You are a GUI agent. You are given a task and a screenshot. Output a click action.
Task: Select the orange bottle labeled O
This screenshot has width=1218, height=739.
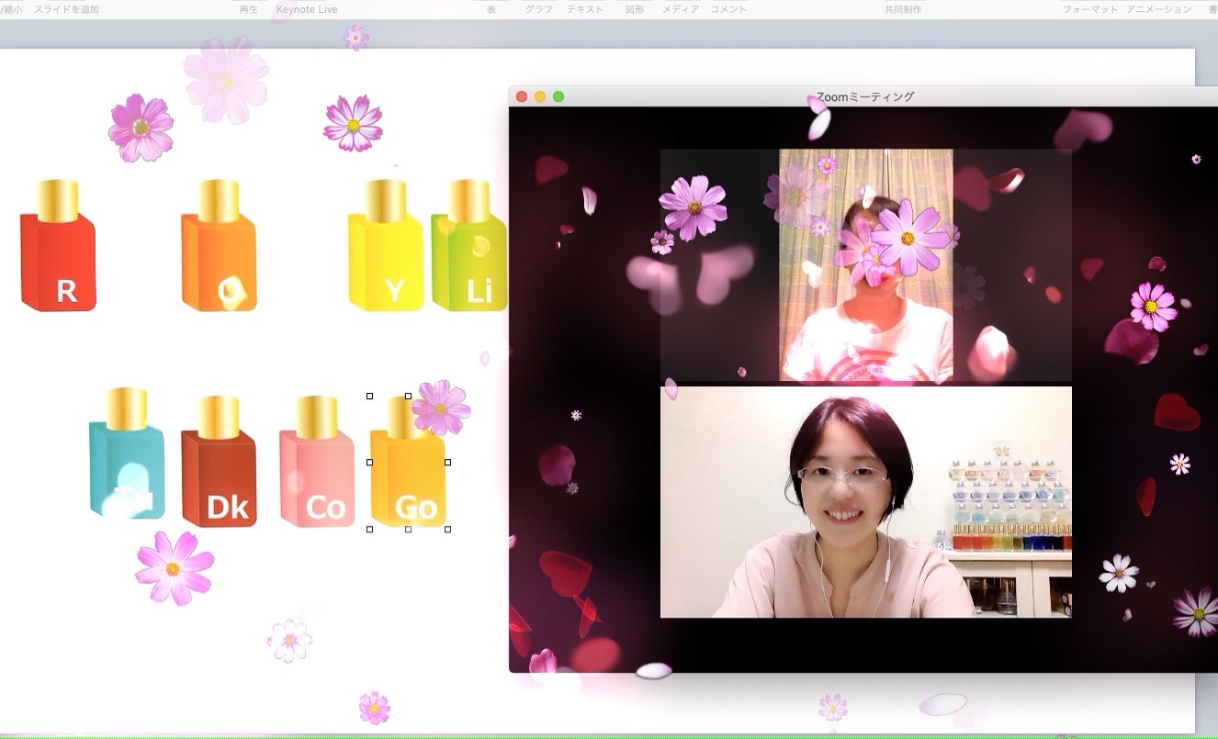coord(219,257)
